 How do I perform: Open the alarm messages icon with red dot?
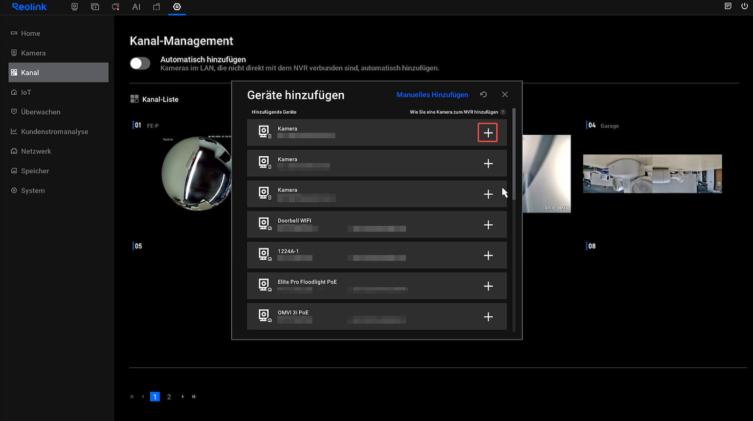click(116, 7)
